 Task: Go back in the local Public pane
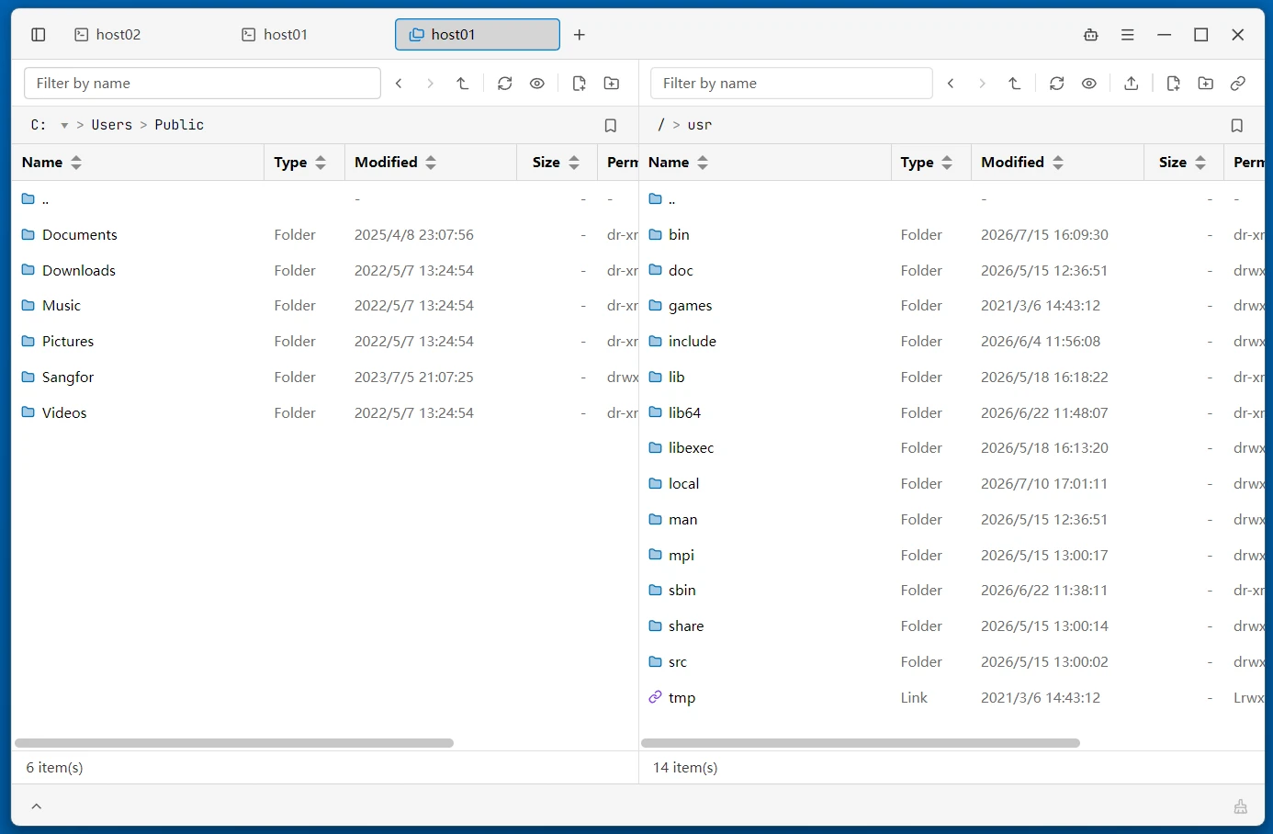400,84
